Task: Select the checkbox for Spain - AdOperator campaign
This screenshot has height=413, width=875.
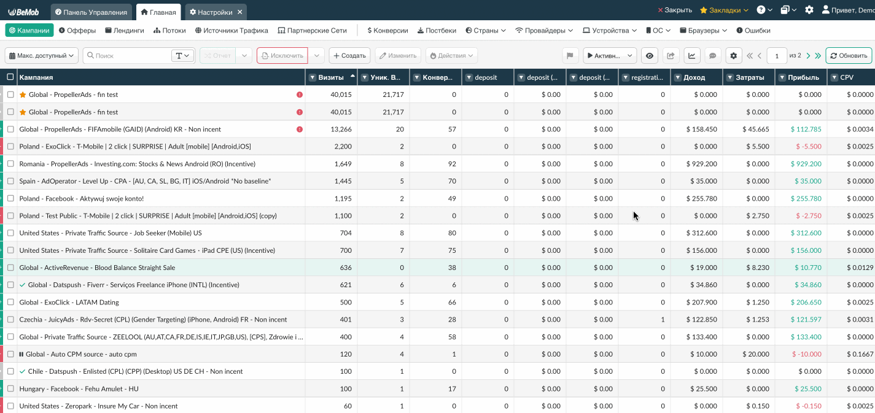Action: point(10,181)
